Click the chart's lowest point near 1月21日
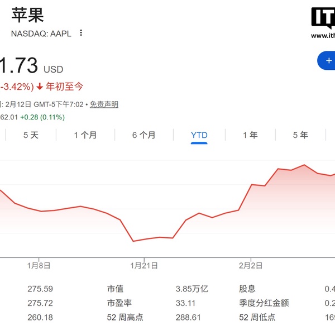 133,241
